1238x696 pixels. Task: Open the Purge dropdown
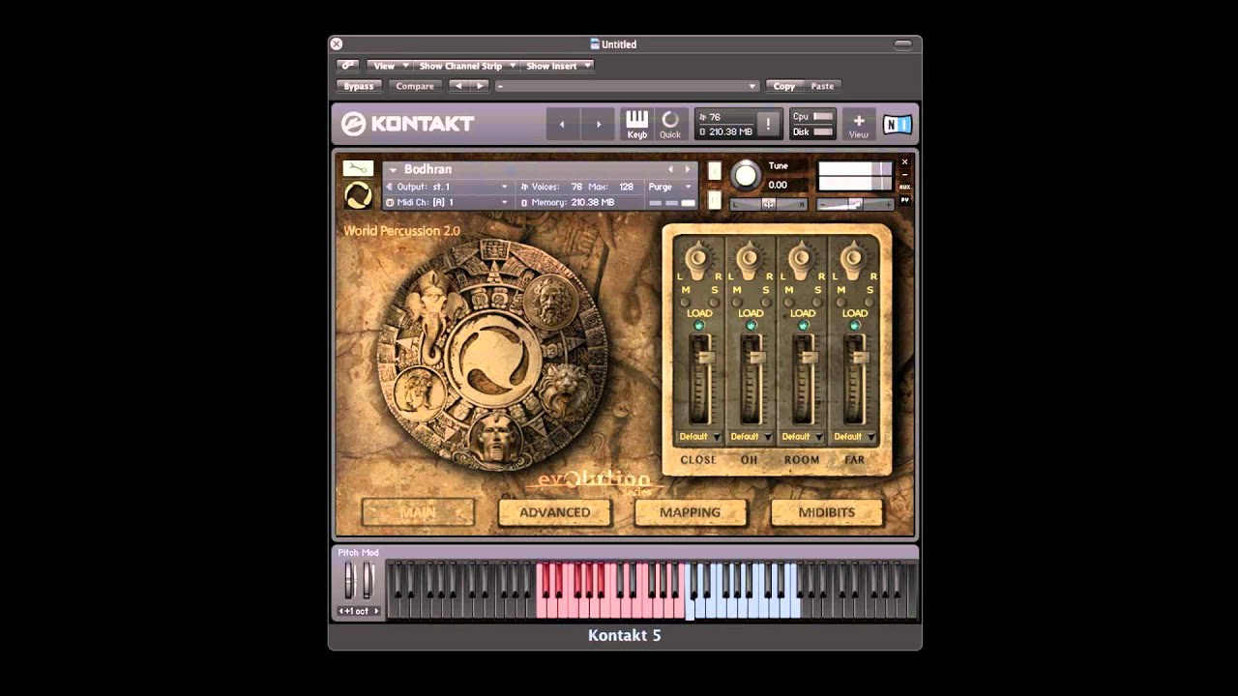670,187
